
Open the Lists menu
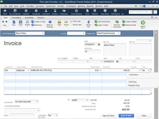pyautogui.click(x=22, y=6)
